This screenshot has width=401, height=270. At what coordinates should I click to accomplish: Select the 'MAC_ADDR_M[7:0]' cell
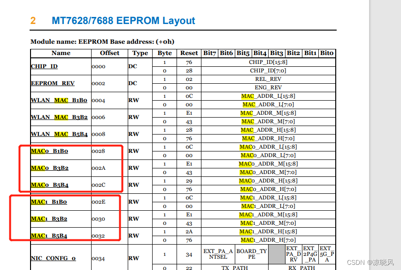tap(268, 121)
